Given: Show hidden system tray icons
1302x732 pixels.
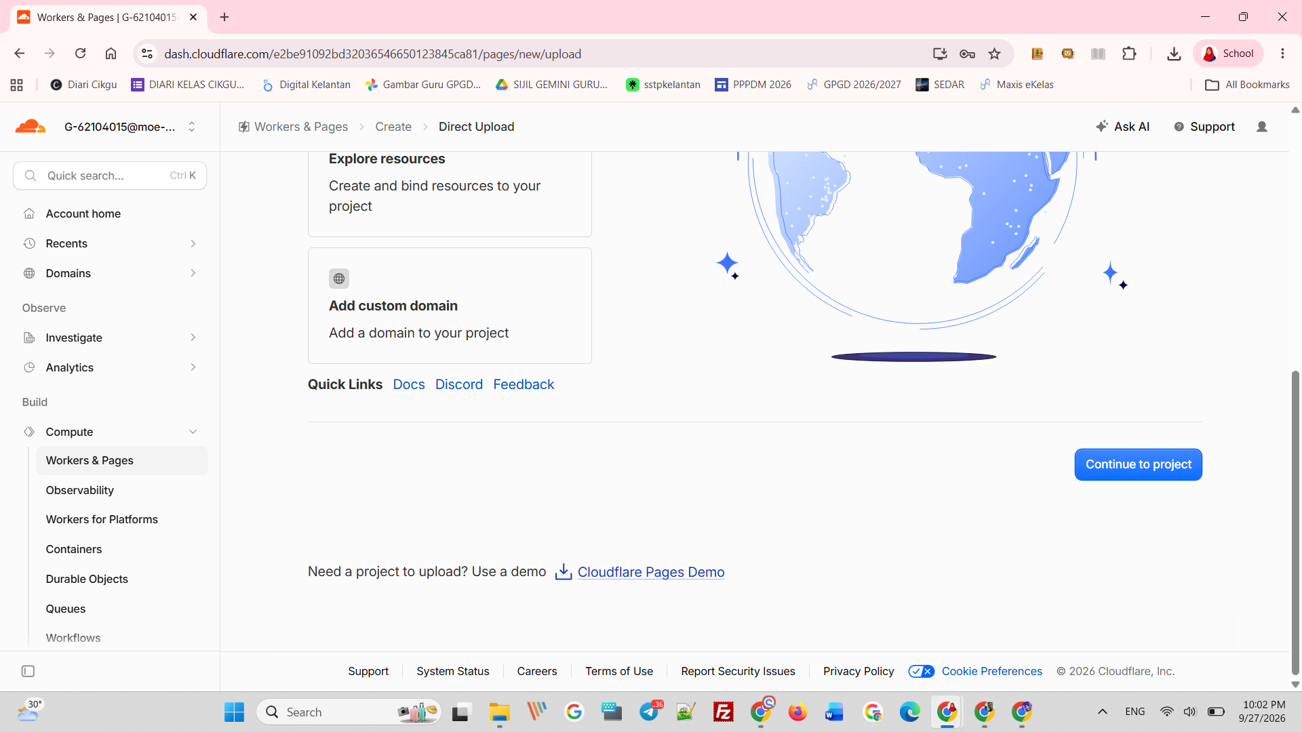Looking at the screenshot, I should (1103, 712).
